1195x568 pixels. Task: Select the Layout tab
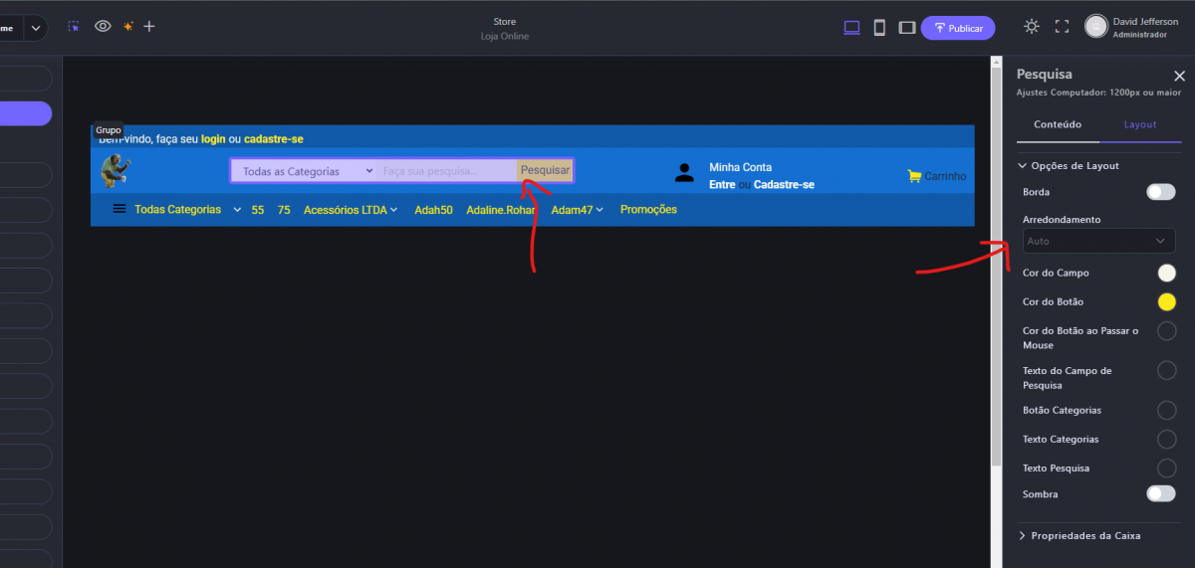click(x=1140, y=124)
